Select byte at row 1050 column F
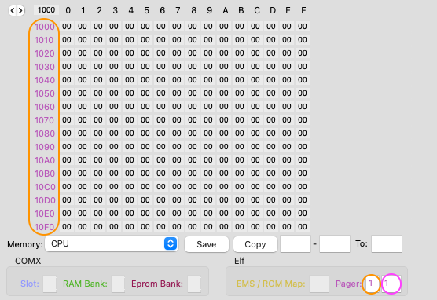Image resolution: width=437 pixels, height=300 pixels. pos(303,93)
